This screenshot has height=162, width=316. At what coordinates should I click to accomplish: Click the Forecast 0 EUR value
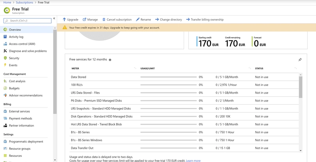pyautogui.click(x=260, y=43)
